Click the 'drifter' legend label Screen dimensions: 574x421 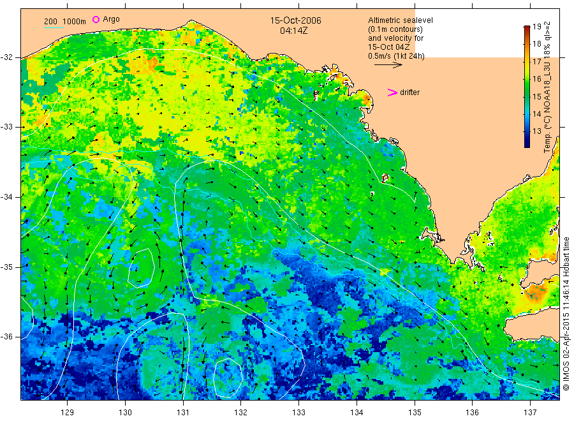(x=409, y=92)
